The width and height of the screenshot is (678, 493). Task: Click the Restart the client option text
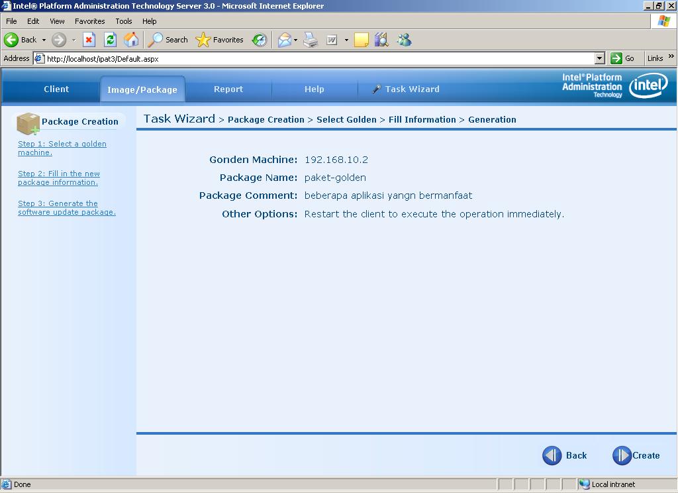434,214
